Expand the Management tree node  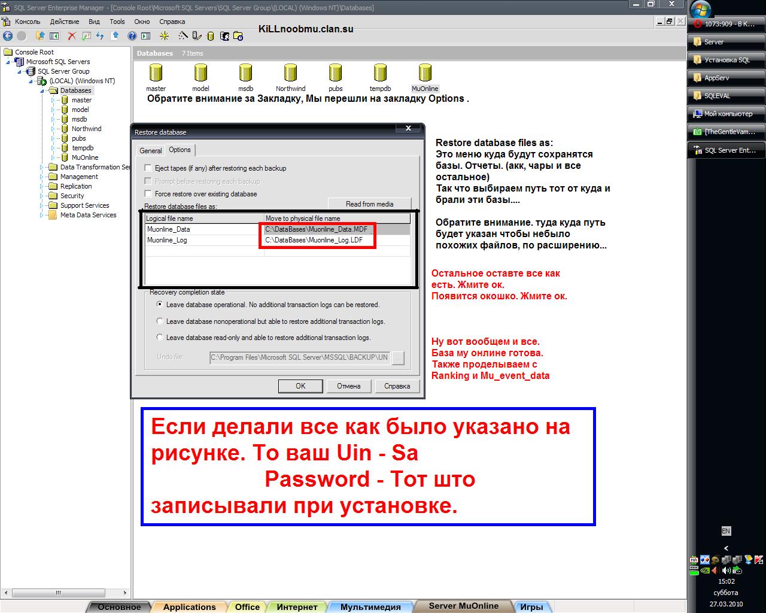[x=42, y=177]
